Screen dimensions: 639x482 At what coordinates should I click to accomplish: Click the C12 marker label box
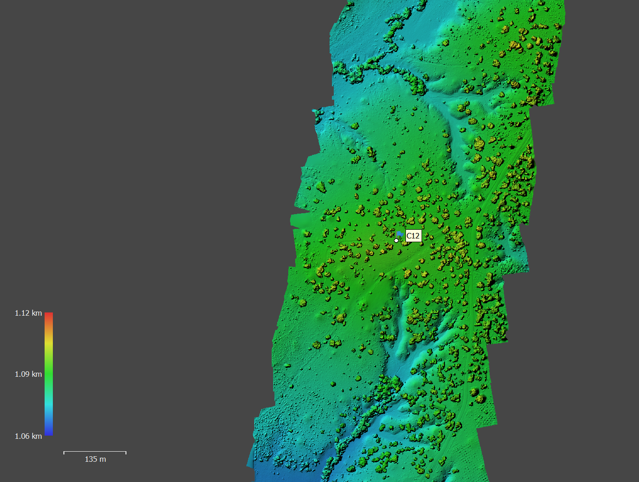click(413, 236)
